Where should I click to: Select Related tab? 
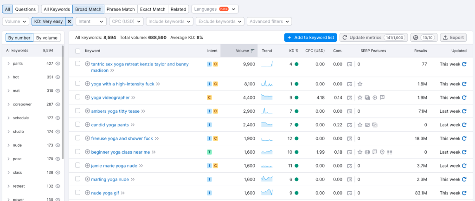tap(179, 9)
